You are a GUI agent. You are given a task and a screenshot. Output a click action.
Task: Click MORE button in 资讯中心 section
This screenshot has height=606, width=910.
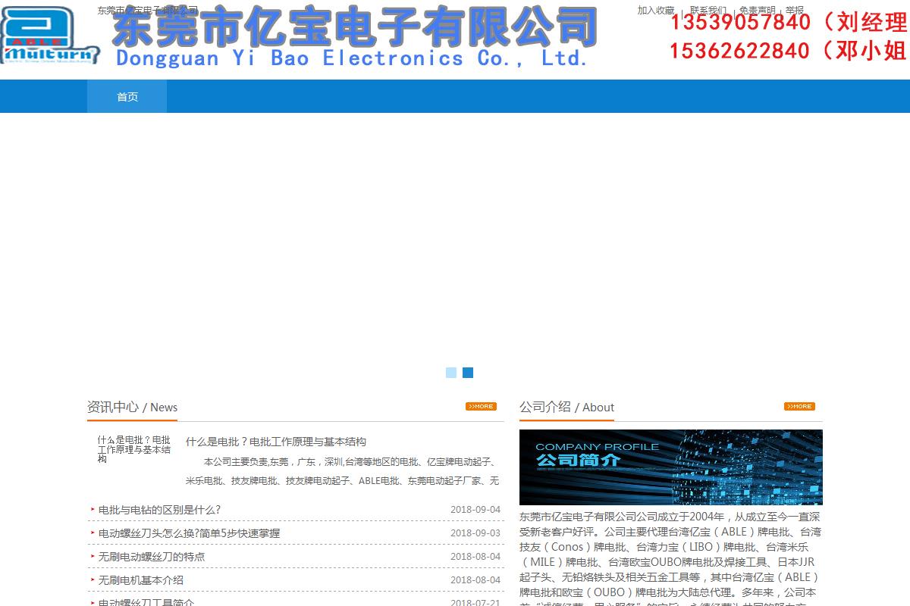[x=481, y=407]
